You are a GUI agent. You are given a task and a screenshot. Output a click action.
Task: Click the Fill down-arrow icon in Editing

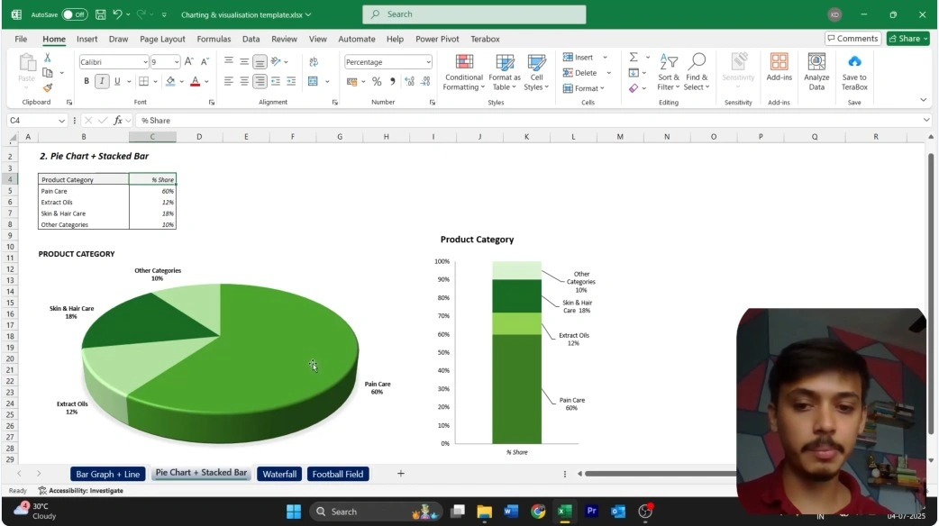(634, 73)
